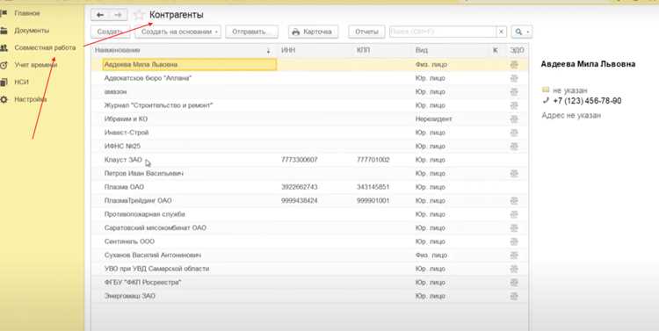Expand the magnifier search options dropdown
Image resolution: width=659 pixels, height=331 pixels.
click(x=522, y=32)
